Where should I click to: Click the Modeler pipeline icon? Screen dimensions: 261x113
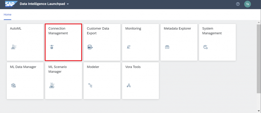coord(90,86)
